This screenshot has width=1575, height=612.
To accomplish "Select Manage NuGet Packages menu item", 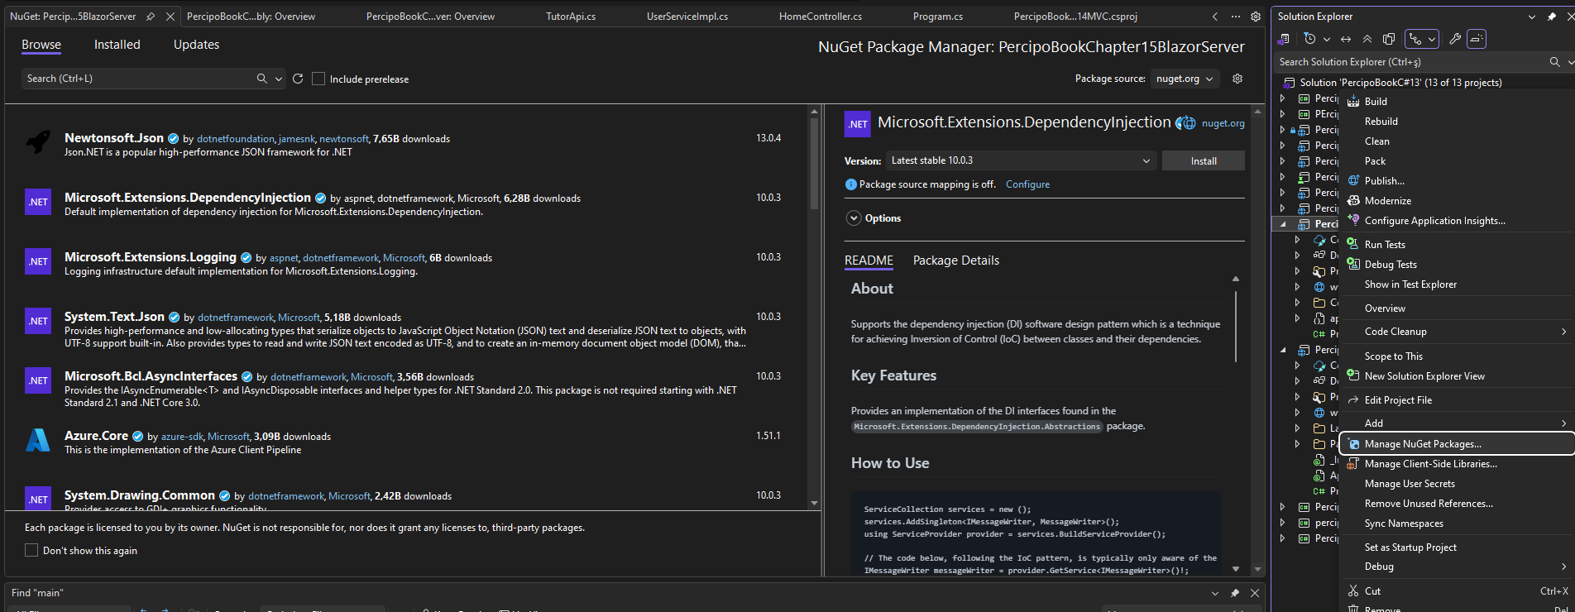I will tap(1458, 444).
